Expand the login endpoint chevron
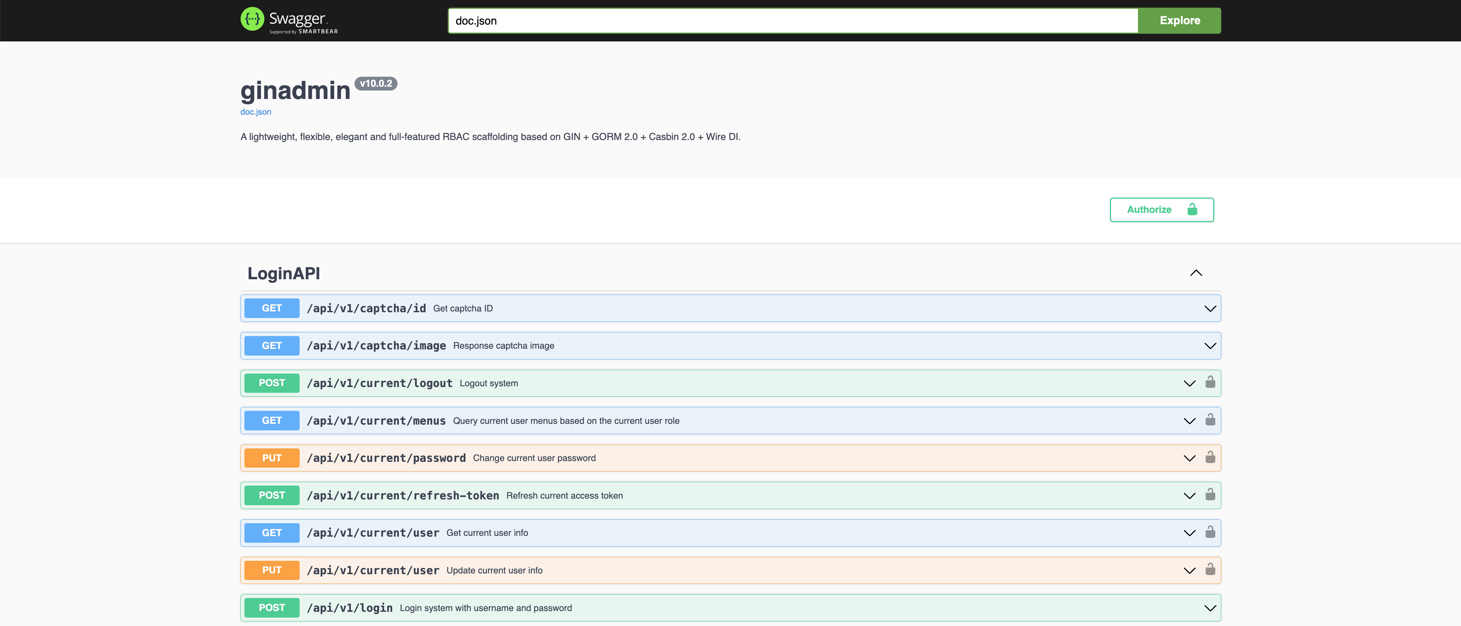This screenshot has height=626, width=1461. 1210,608
